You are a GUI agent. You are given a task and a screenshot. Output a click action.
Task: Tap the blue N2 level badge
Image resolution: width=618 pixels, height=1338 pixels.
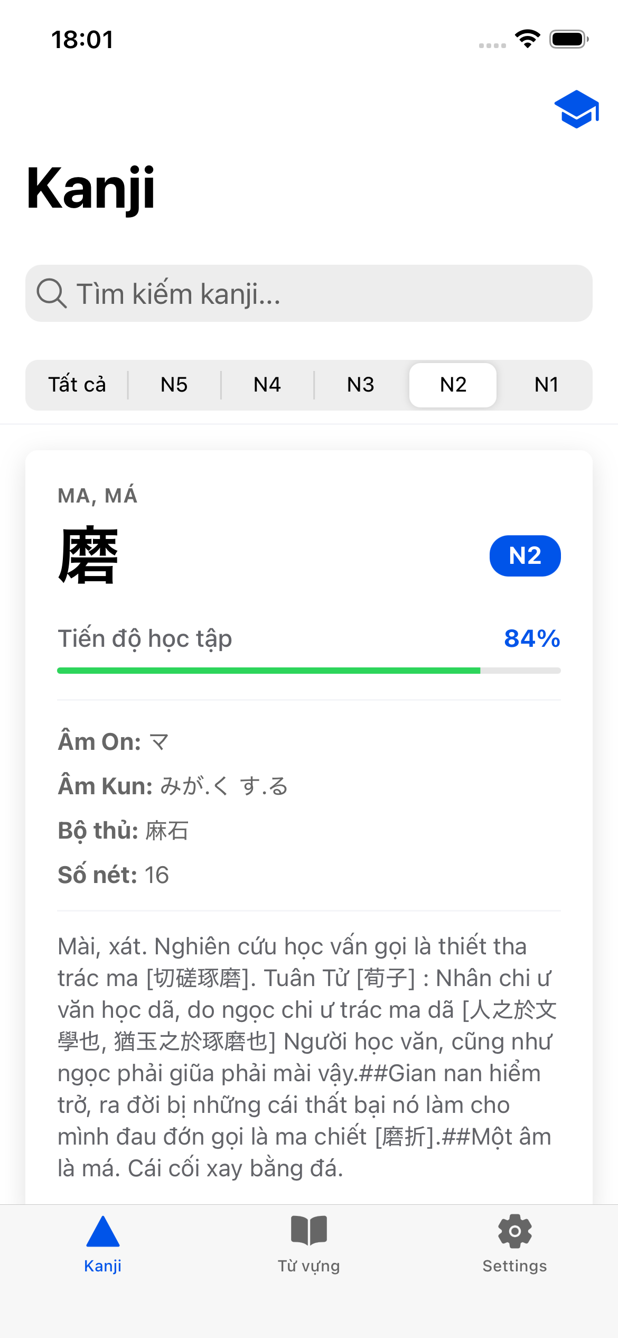click(525, 556)
